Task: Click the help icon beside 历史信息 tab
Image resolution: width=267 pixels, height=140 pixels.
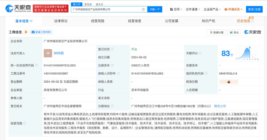Action: 253,21
